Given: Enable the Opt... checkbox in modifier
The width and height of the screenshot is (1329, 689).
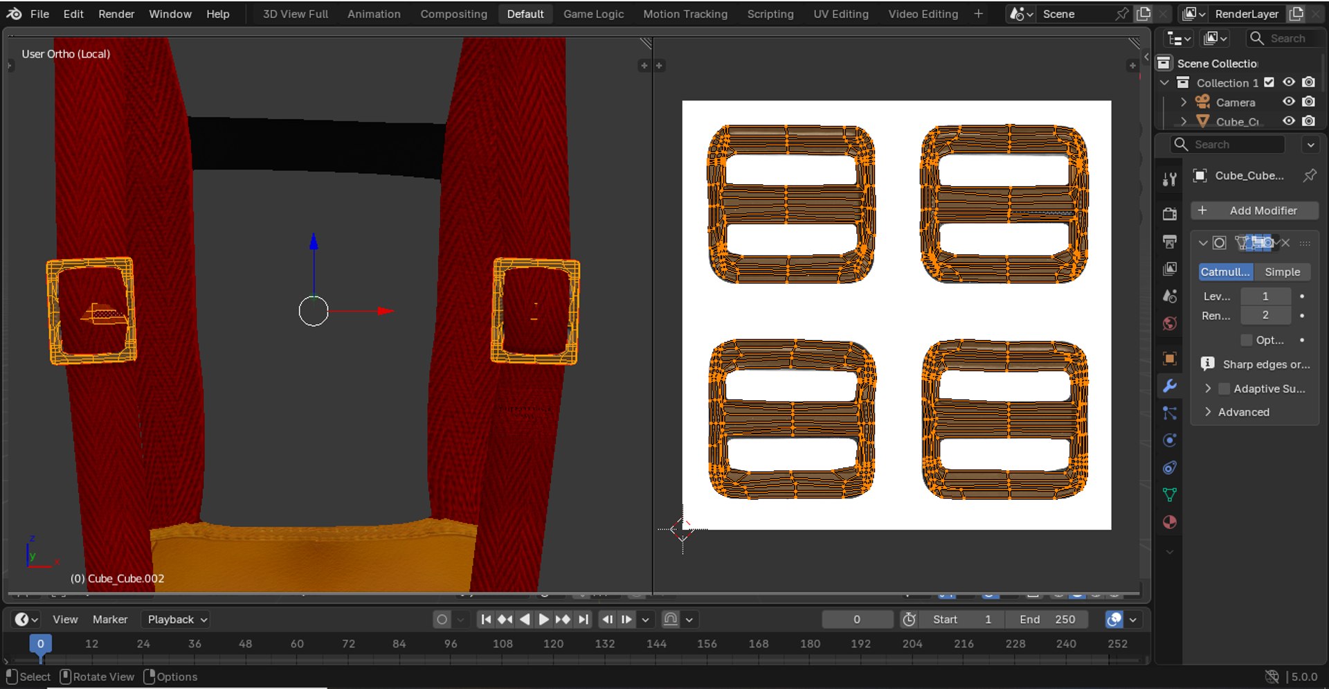Looking at the screenshot, I should pos(1247,340).
